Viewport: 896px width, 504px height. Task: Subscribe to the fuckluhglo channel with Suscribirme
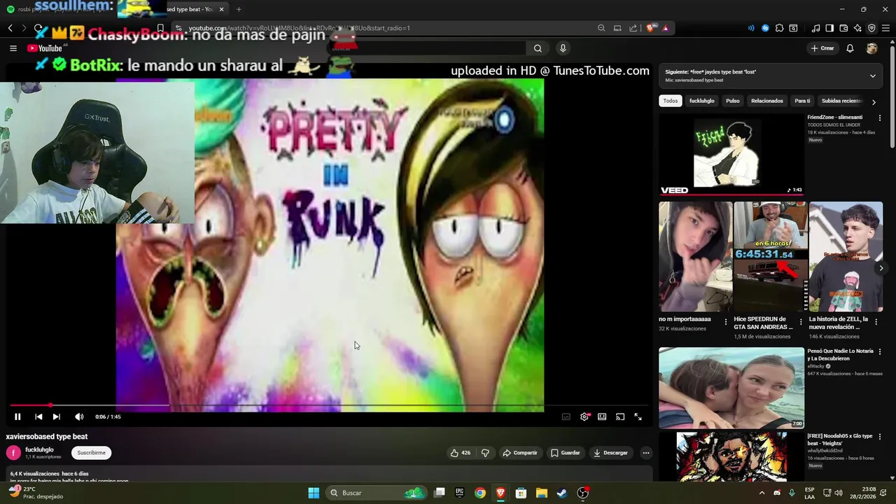click(92, 453)
